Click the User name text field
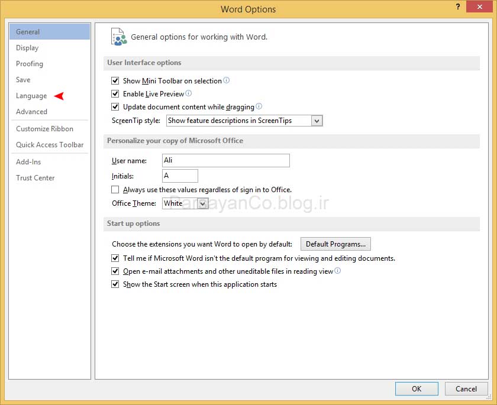This screenshot has height=405, width=497. tap(225, 161)
